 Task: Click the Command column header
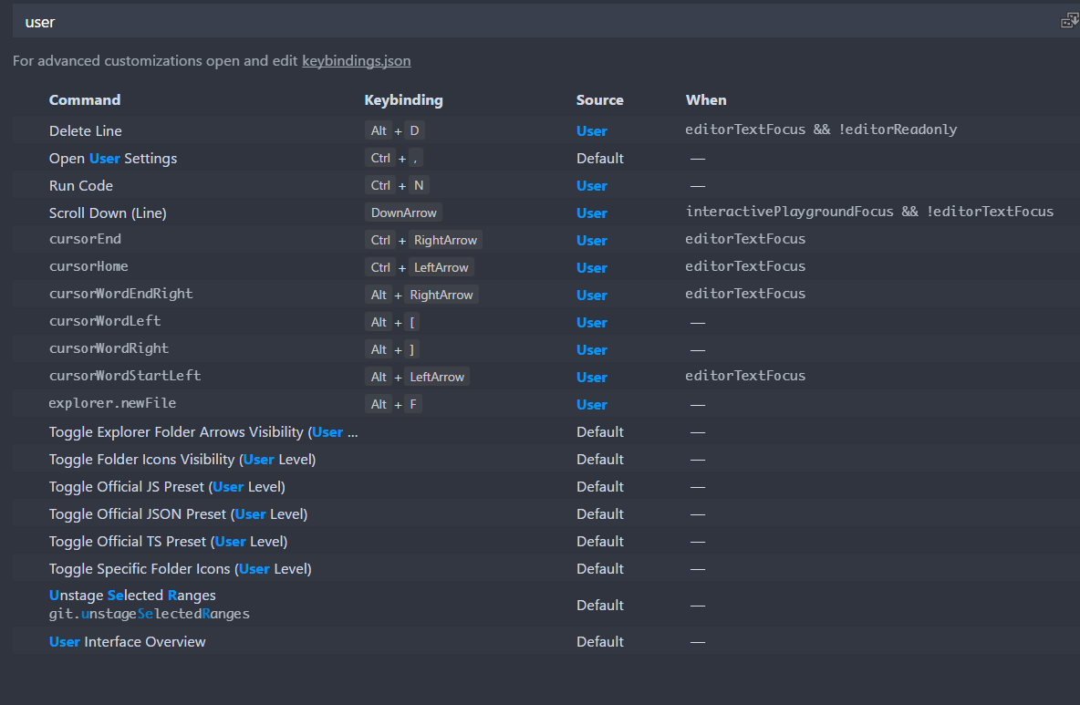pos(84,99)
